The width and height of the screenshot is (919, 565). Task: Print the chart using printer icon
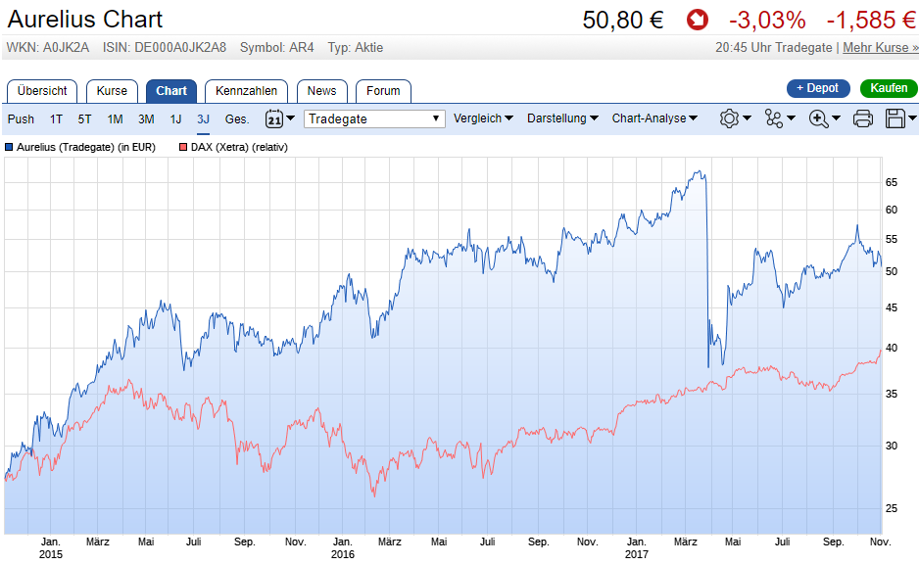click(863, 118)
